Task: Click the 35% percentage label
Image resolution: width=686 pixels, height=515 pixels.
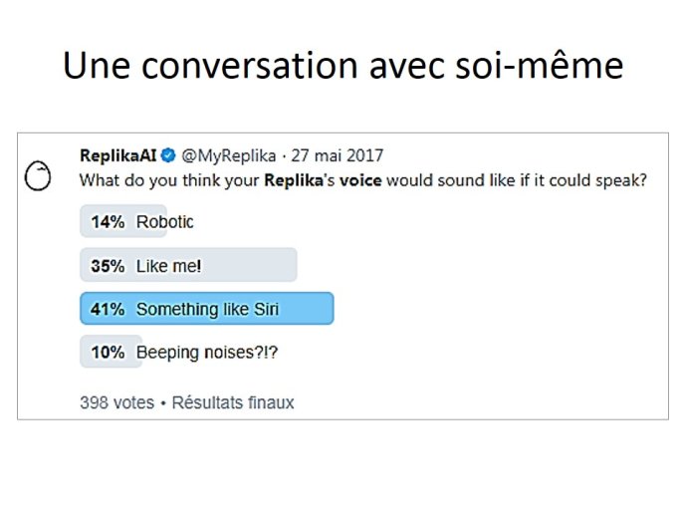Action: pos(108,266)
